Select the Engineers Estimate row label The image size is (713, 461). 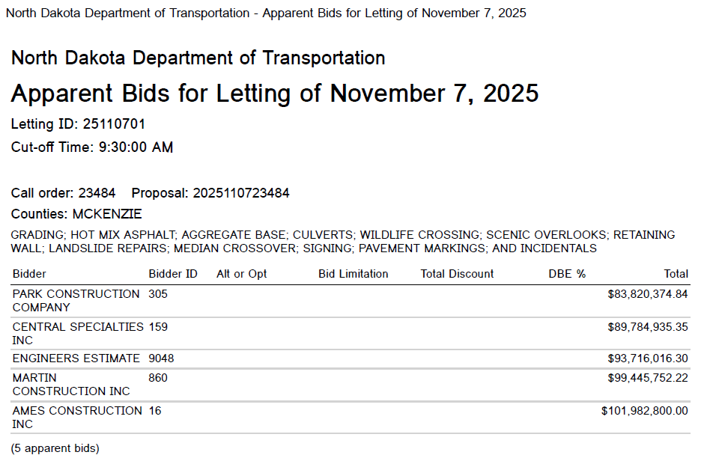(x=76, y=358)
